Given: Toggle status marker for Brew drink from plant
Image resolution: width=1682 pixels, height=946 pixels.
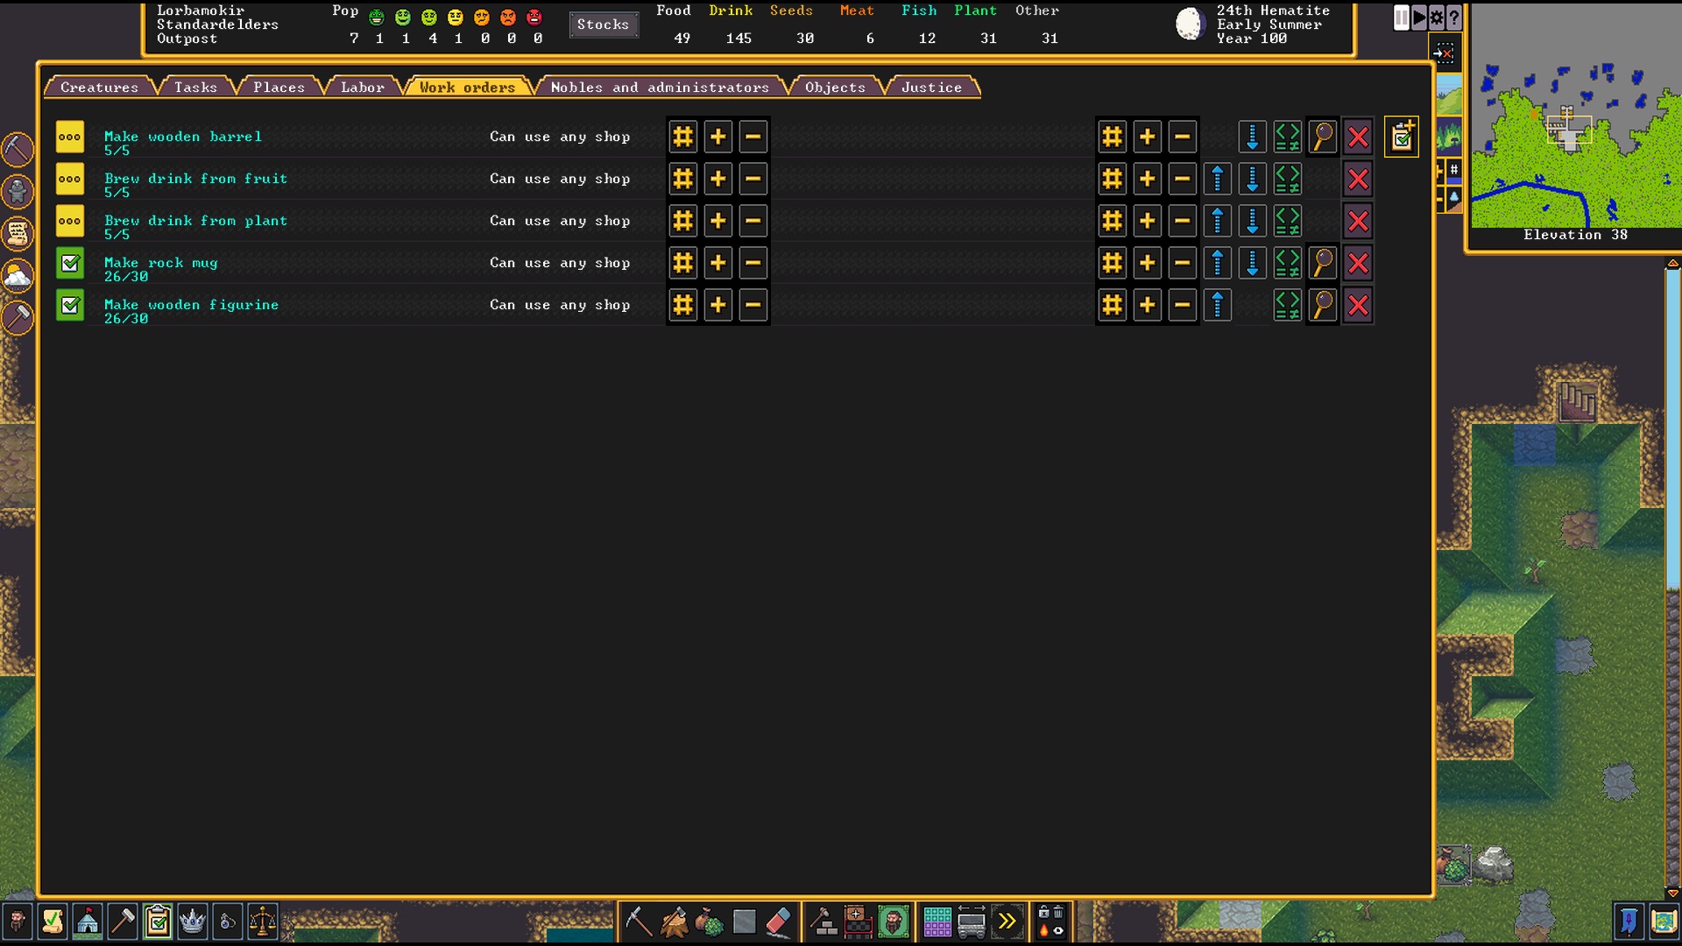Looking at the screenshot, I should tap(70, 221).
